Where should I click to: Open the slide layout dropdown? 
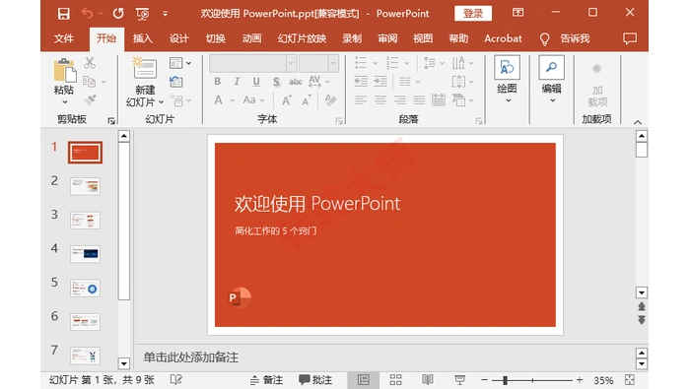pos(180,63)
